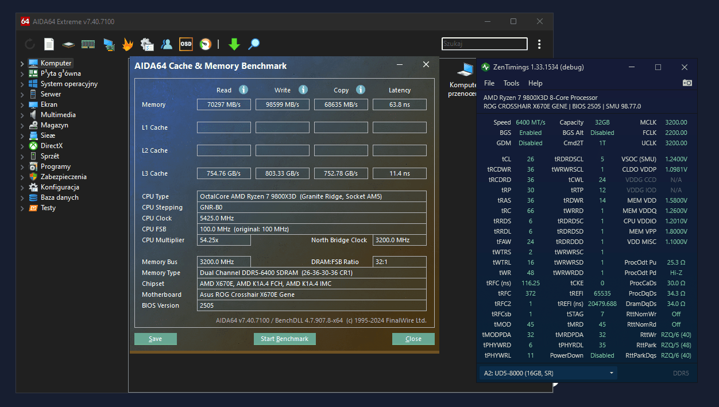
Task: Click the Programy tree icon
Action: 33,166
